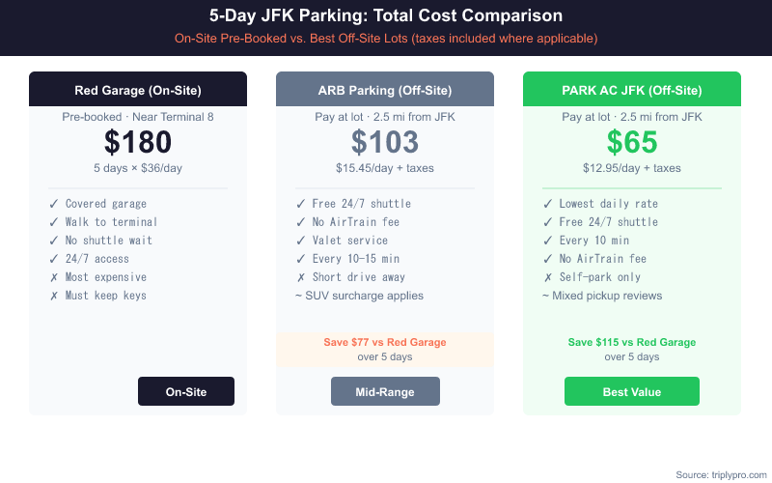The width and height of the screenshot is (772, 483).
Task: Click the tilde beside SUV surcharge applies
Action: 299,296
